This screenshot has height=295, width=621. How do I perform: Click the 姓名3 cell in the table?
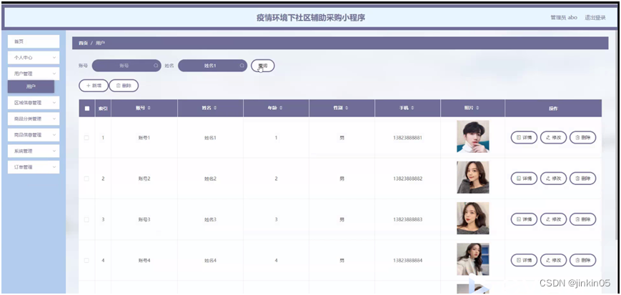point(210,219)
